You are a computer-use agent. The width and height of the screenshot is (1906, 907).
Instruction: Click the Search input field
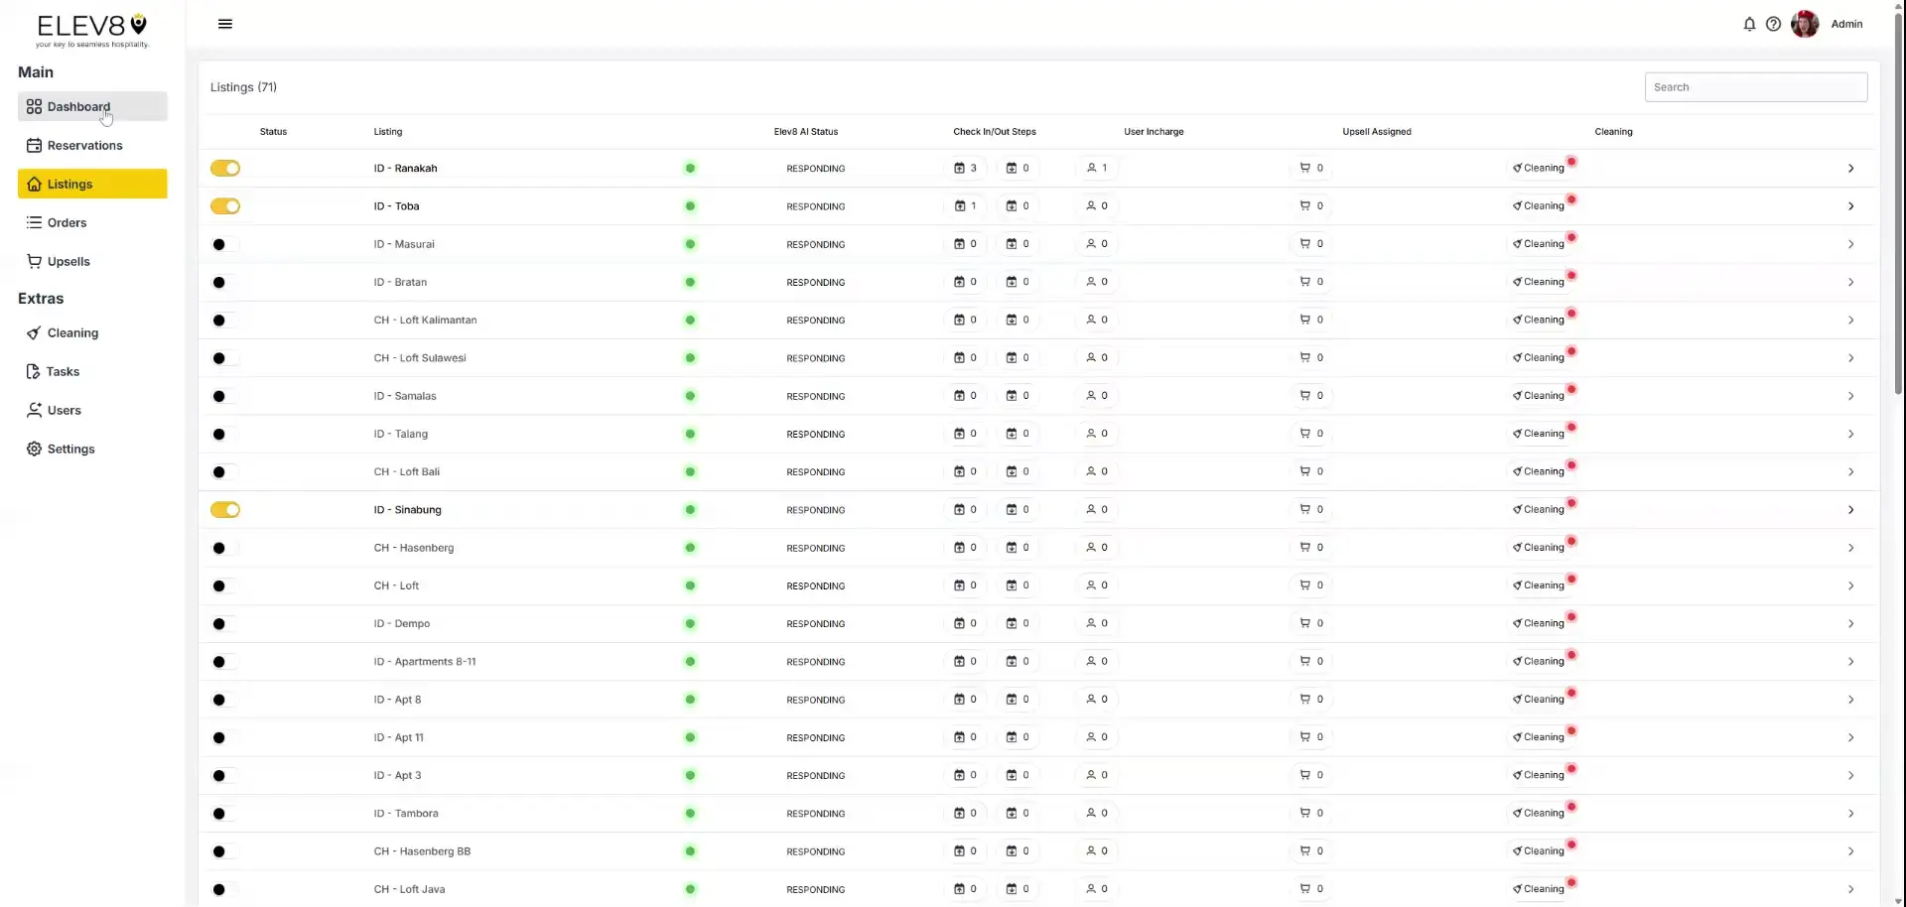pyautogui.click(x=1756, y=86)
